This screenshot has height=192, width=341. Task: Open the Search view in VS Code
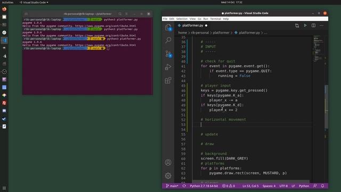pyautogui.click(x=168, y=41)
